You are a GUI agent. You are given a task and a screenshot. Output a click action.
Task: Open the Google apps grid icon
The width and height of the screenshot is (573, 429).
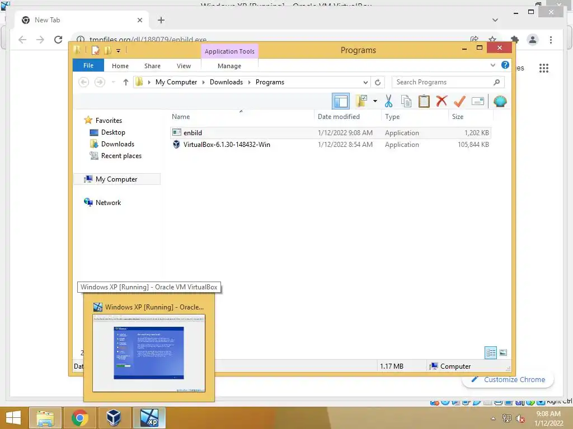click(x=544, y=68)
